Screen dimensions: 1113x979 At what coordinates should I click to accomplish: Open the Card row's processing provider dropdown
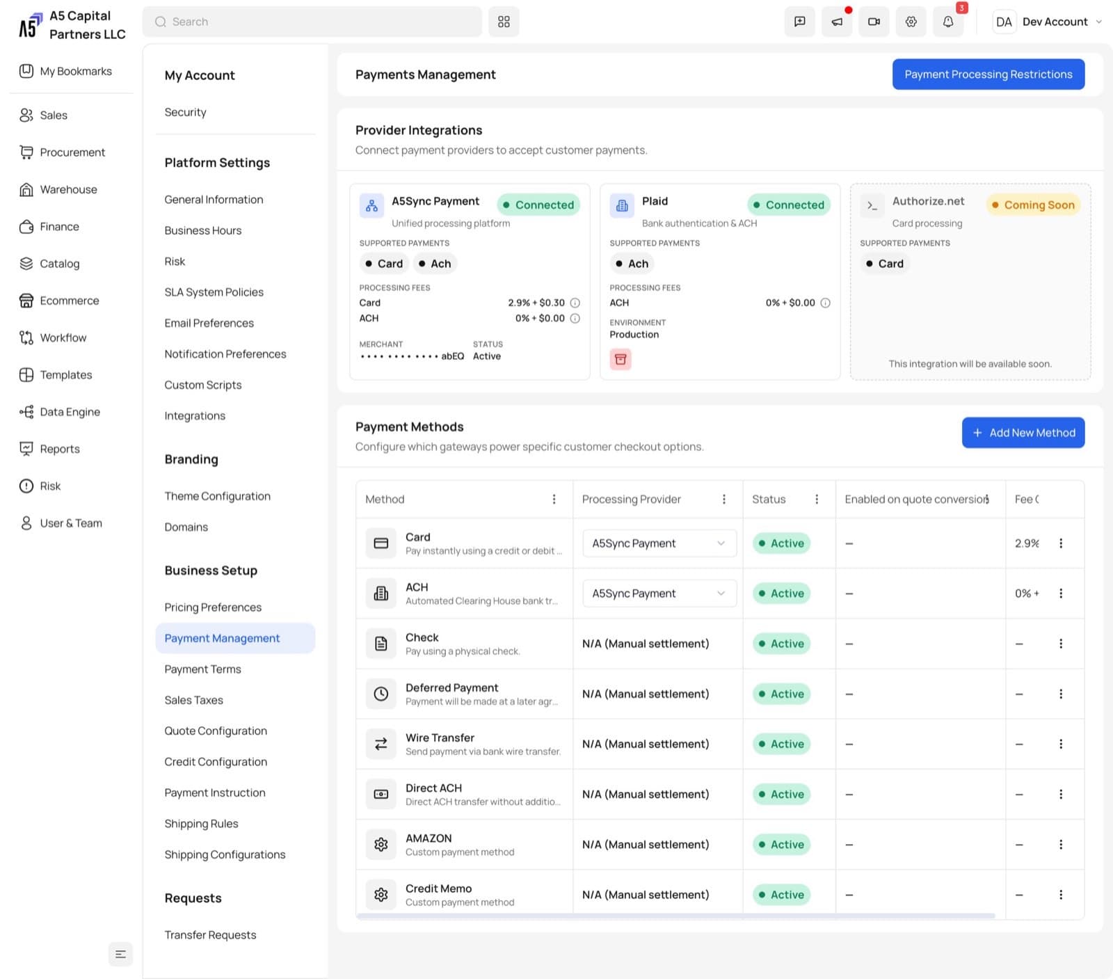(x=659, y=543)
